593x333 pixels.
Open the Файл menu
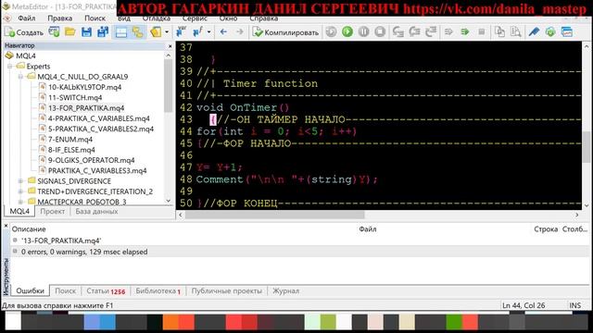[x=27, y=18]
